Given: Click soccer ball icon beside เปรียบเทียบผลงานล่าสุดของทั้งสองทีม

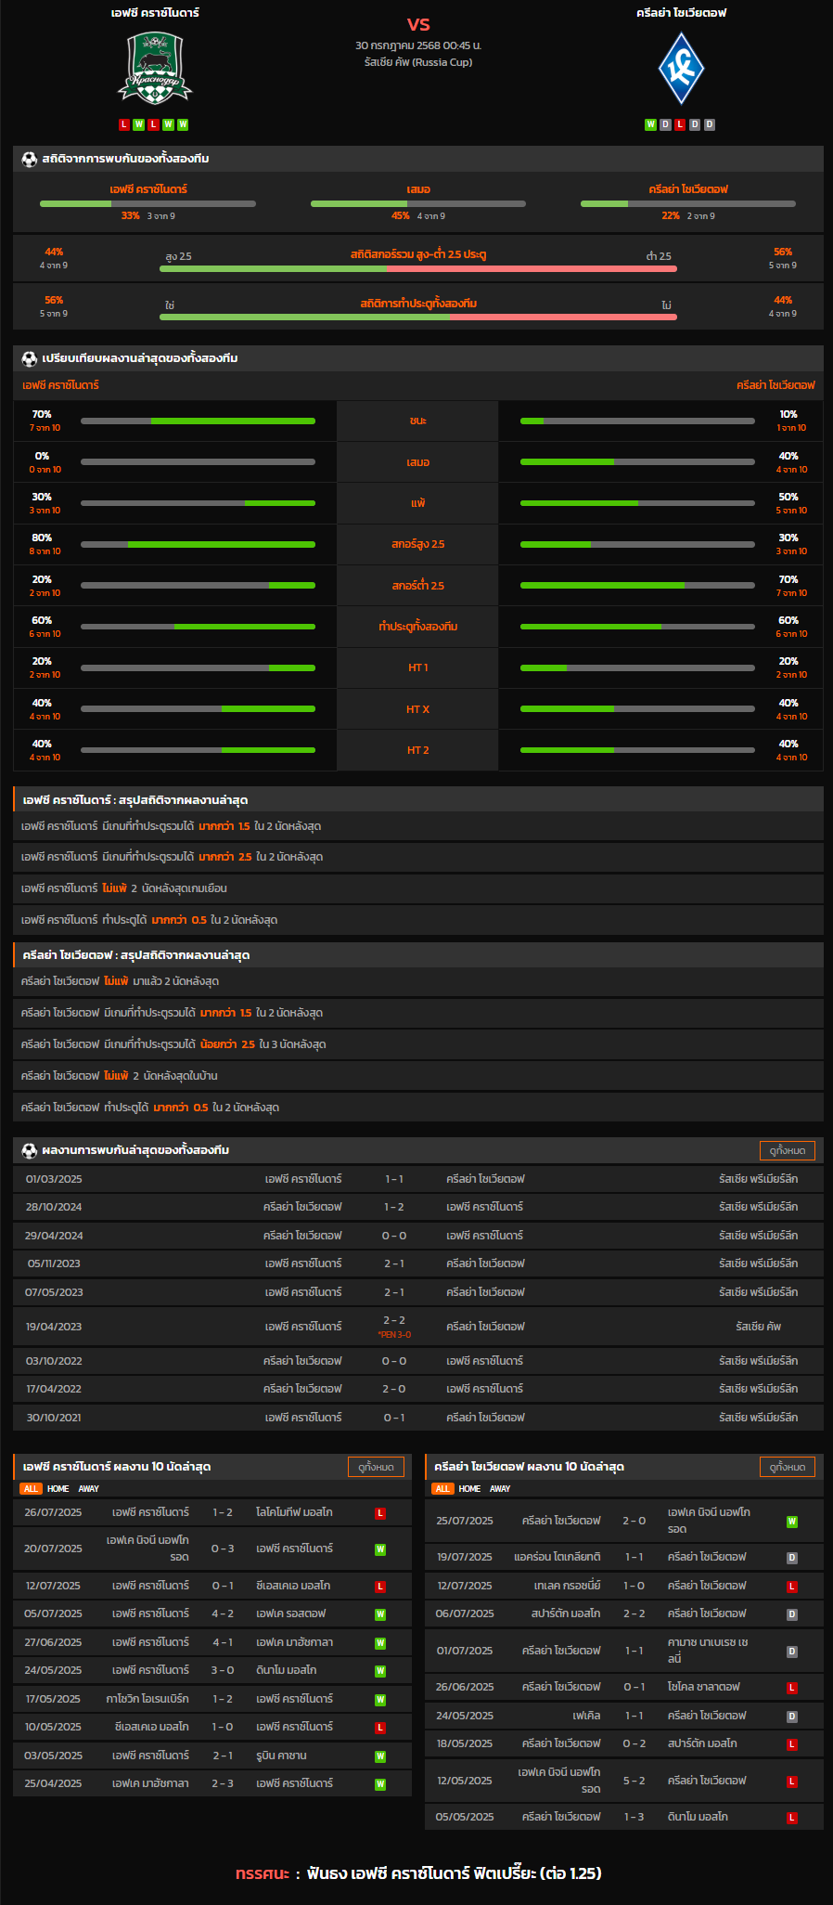Looking at the screenshot, I should 29,358.
